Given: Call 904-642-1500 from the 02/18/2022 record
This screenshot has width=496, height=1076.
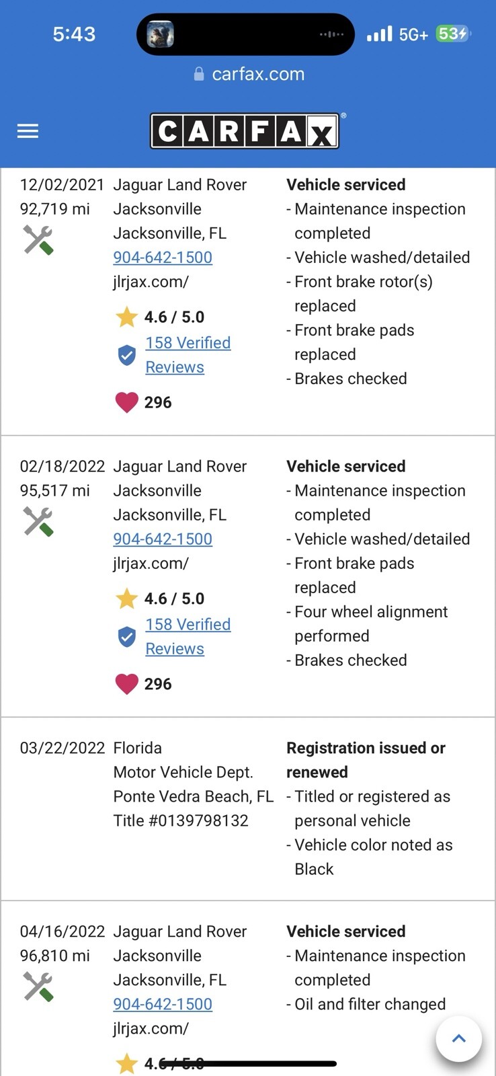Looking at the screenshot, I should coord(163,539).
